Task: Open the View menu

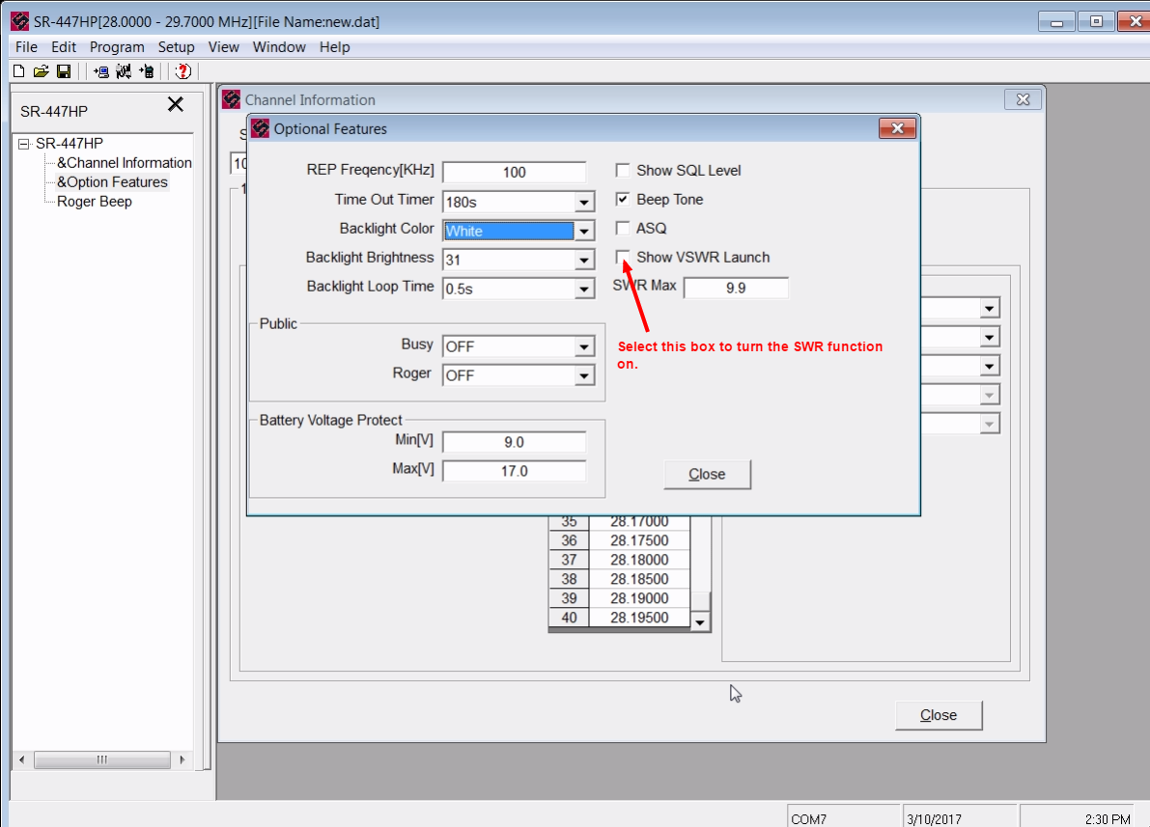Action: pos(224,47)
